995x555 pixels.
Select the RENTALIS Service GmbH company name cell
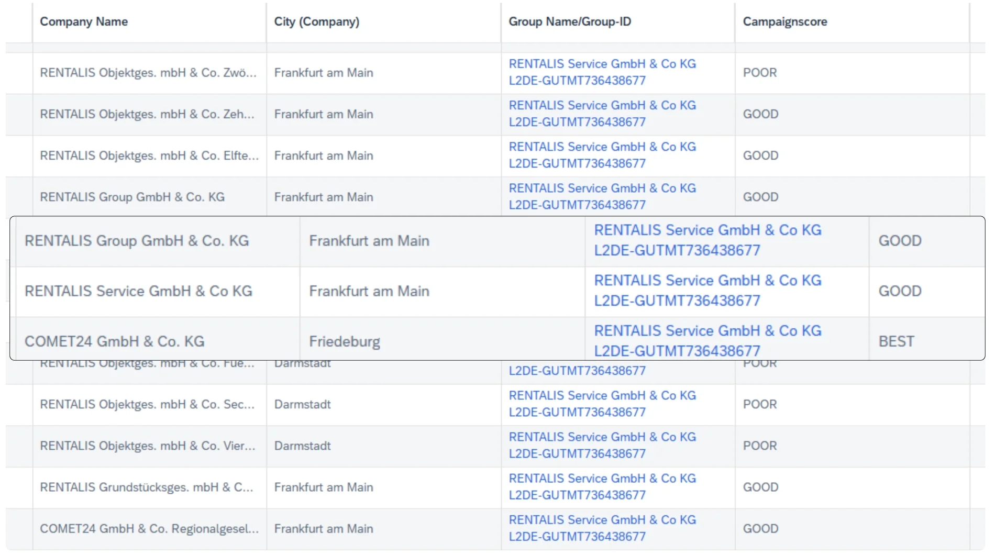[138, 291]
